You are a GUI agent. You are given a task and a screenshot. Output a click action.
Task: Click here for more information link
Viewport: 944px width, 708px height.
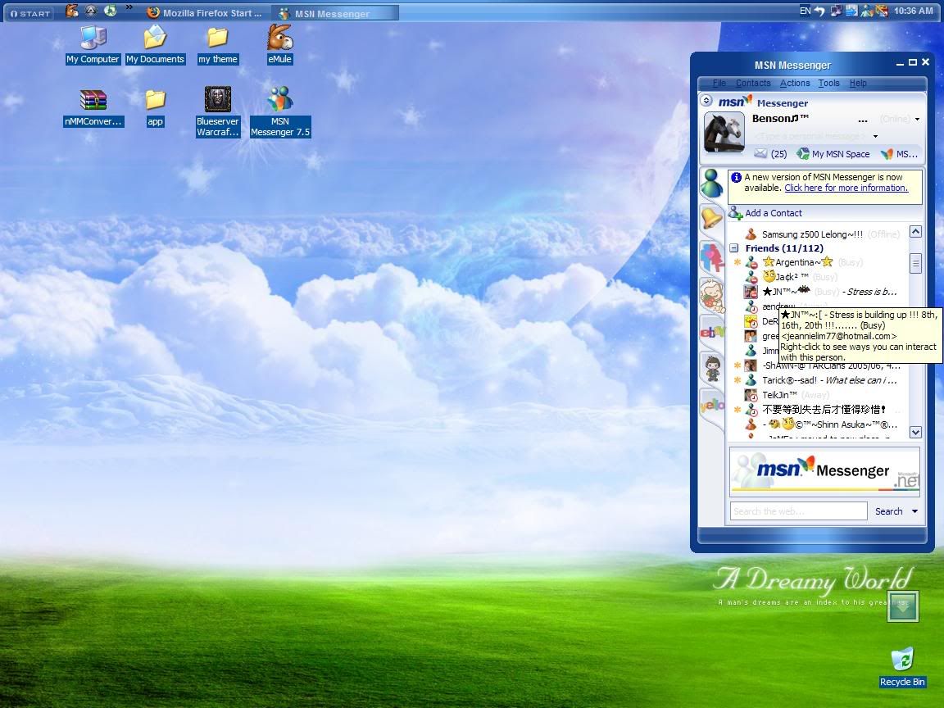pos(846,188)
